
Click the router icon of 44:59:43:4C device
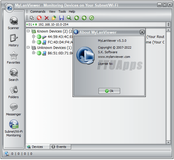44,37
